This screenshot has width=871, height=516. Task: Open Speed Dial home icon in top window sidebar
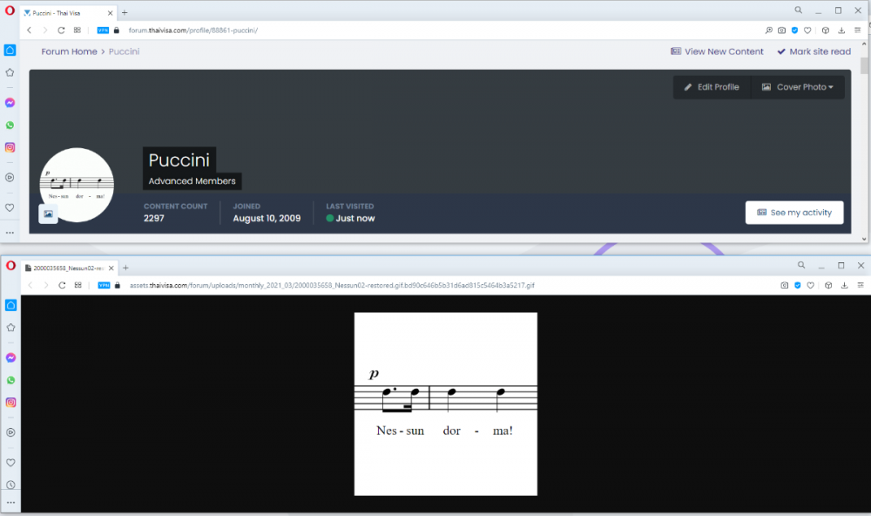(10, 50)
